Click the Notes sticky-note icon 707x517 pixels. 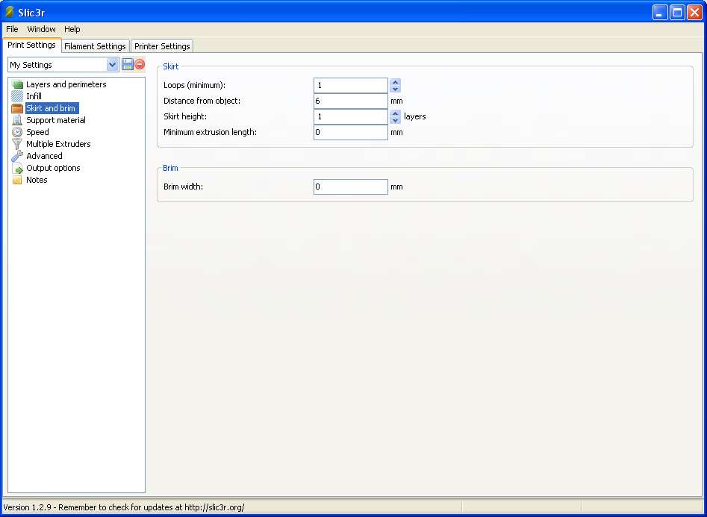(x=17, y=180)
